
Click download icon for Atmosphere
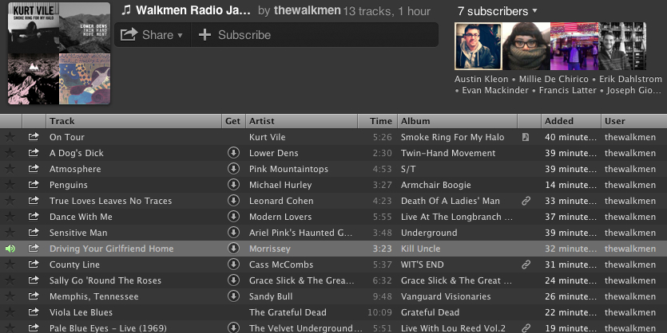(233, 168)
